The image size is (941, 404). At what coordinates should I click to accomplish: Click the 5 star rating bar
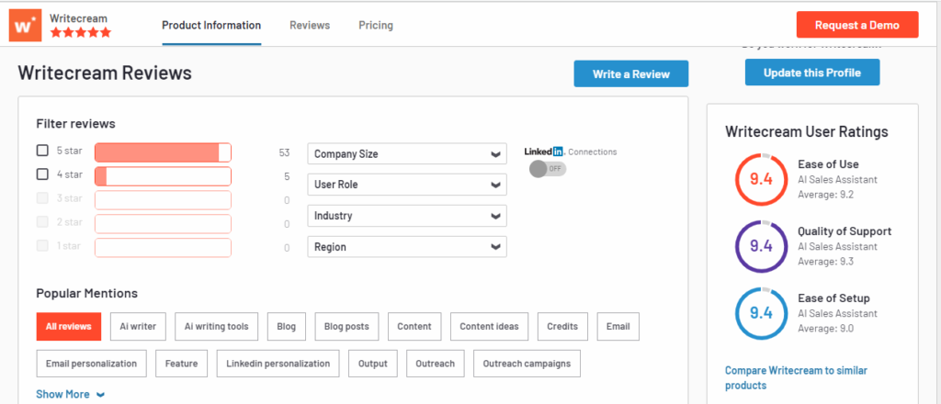163,152
